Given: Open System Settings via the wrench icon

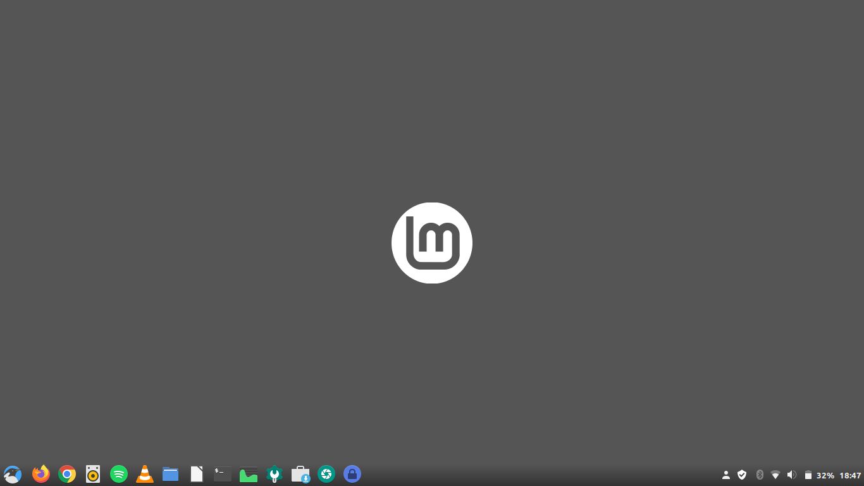Looking at the screenshot, I should (x=274, y=474).
